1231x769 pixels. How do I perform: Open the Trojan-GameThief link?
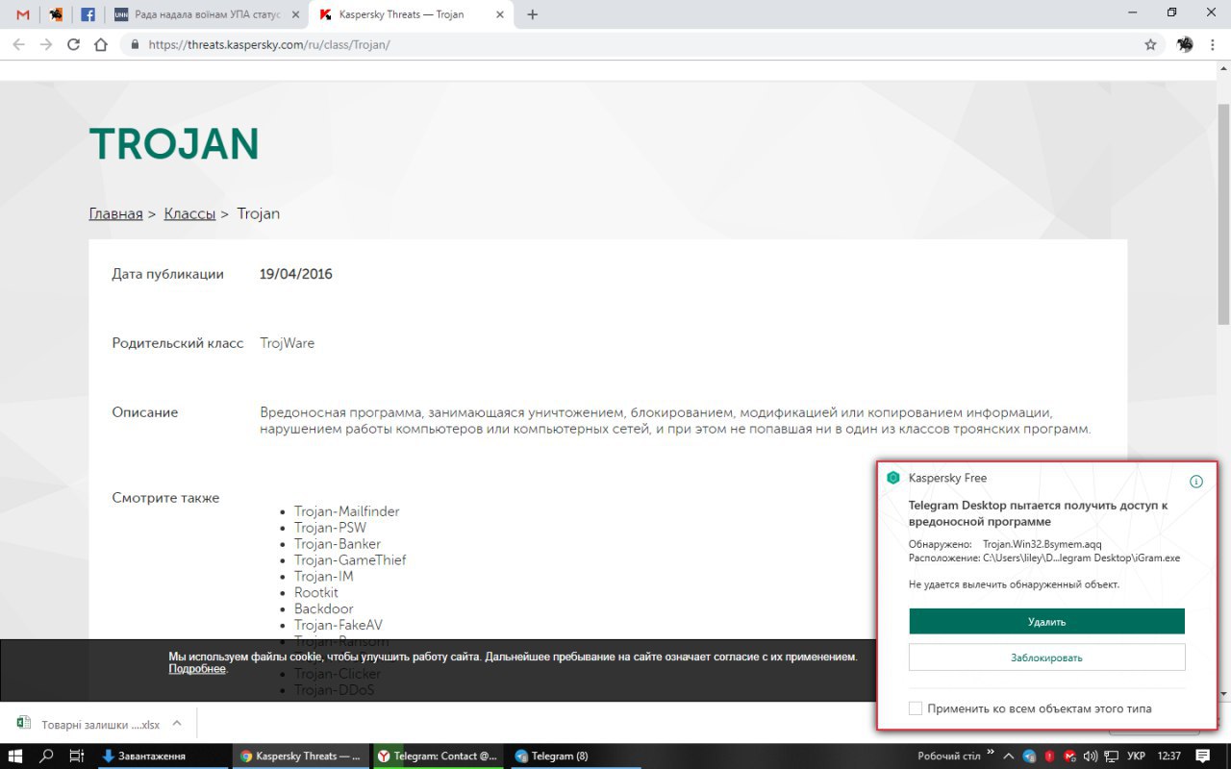coord(350,560)
